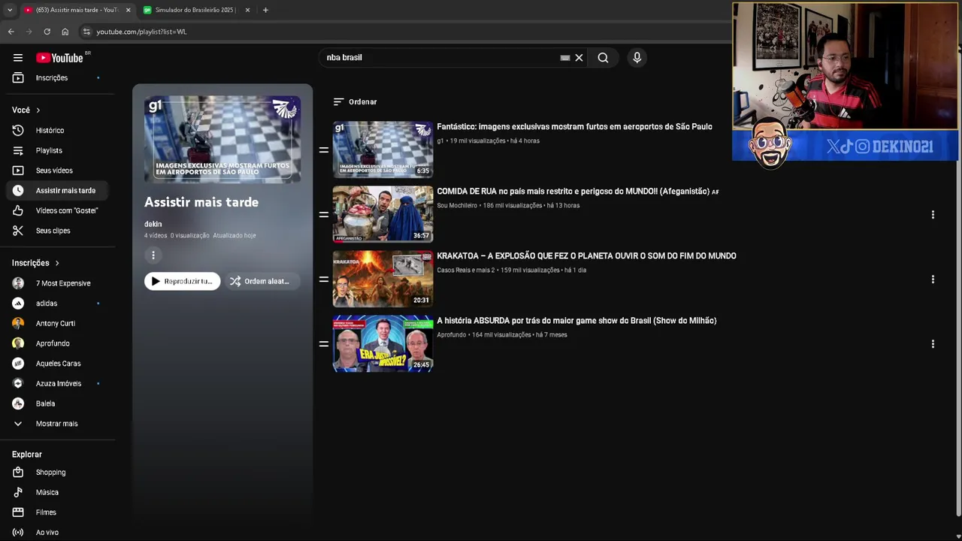
Task: Open the Ordenar sort dropdown
Action: [355, 101]
